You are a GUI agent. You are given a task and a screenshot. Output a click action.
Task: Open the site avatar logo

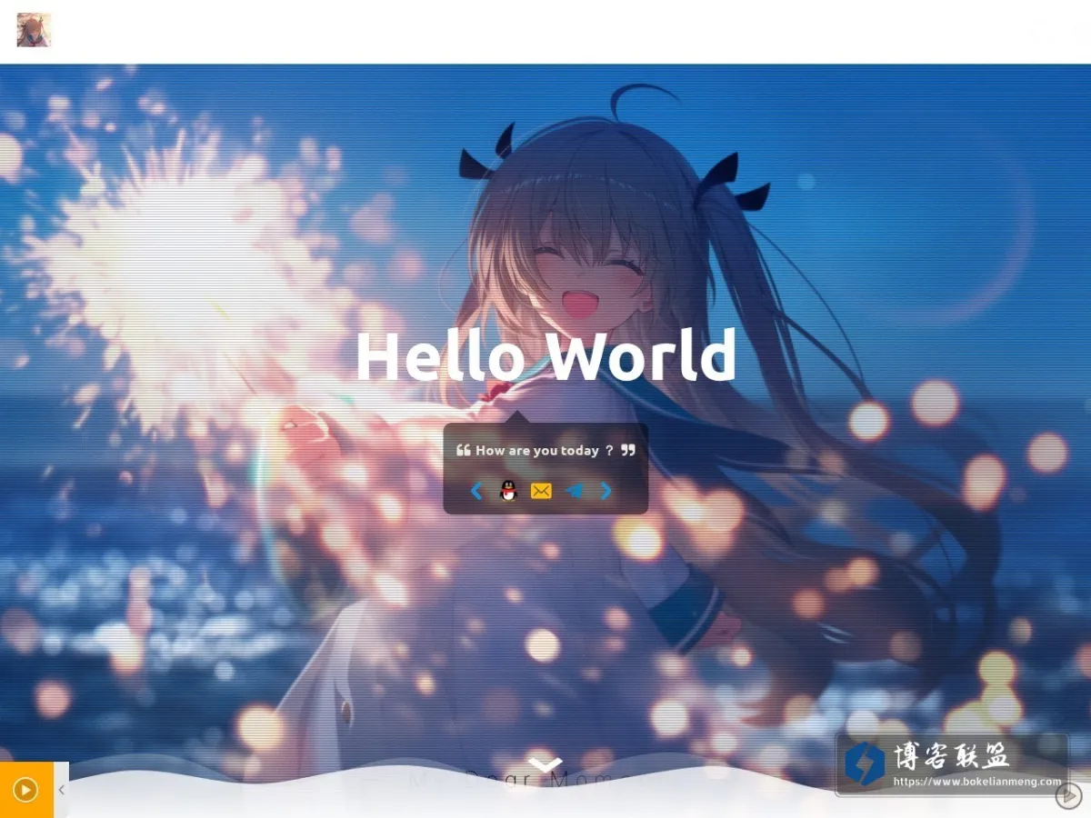(34, 30)
